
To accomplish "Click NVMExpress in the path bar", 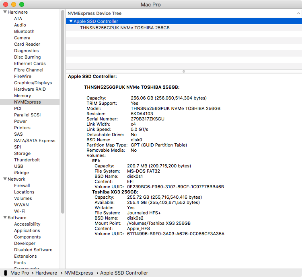I will pyautogui.click(x=78, y=273).
